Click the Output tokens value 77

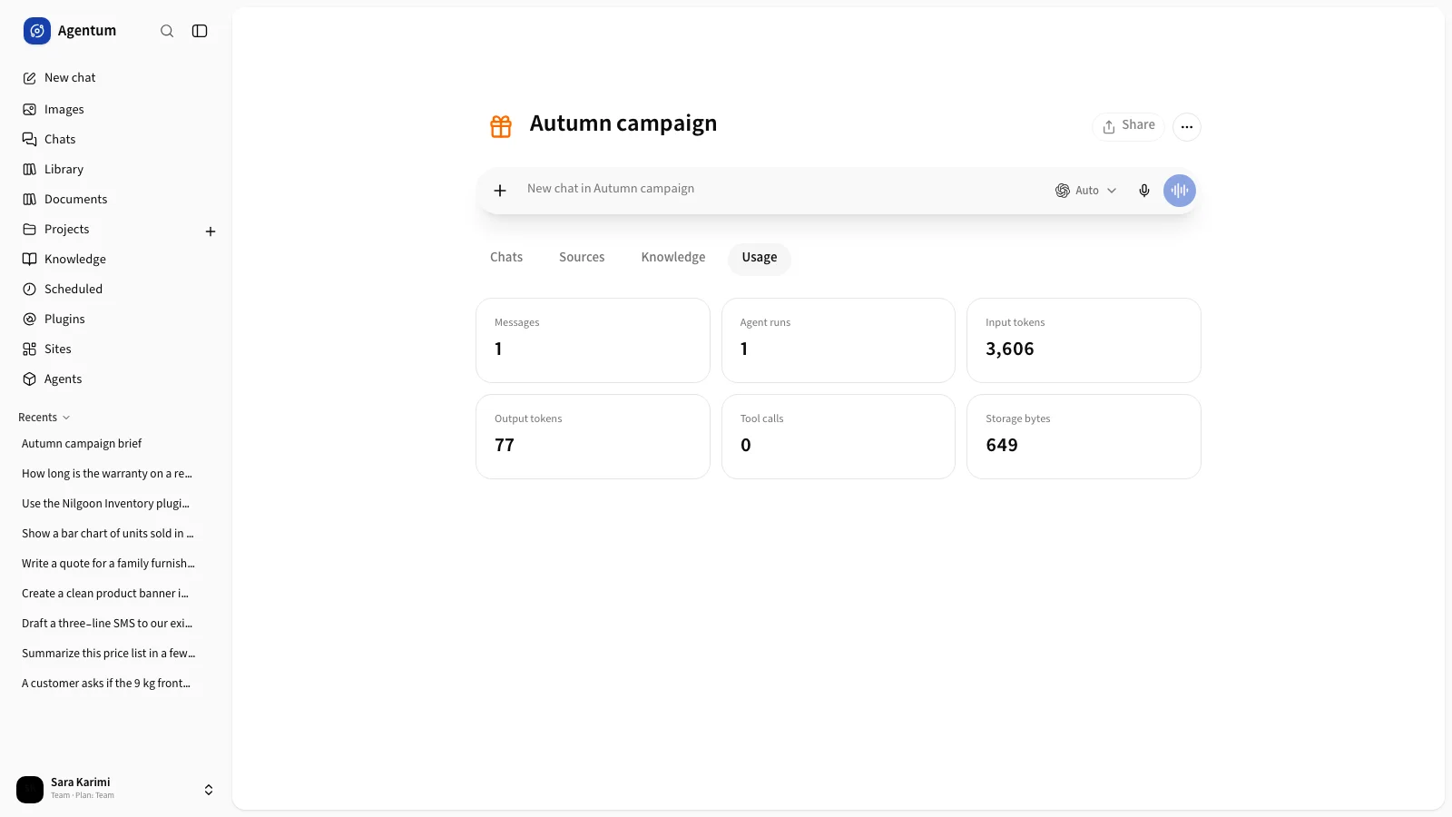(505, 446)
